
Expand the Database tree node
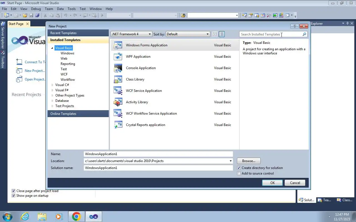[x=52, y=101]
